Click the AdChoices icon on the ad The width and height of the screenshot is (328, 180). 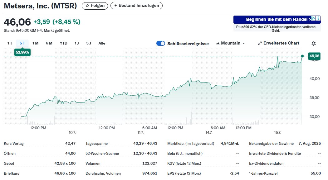[313, 18]
